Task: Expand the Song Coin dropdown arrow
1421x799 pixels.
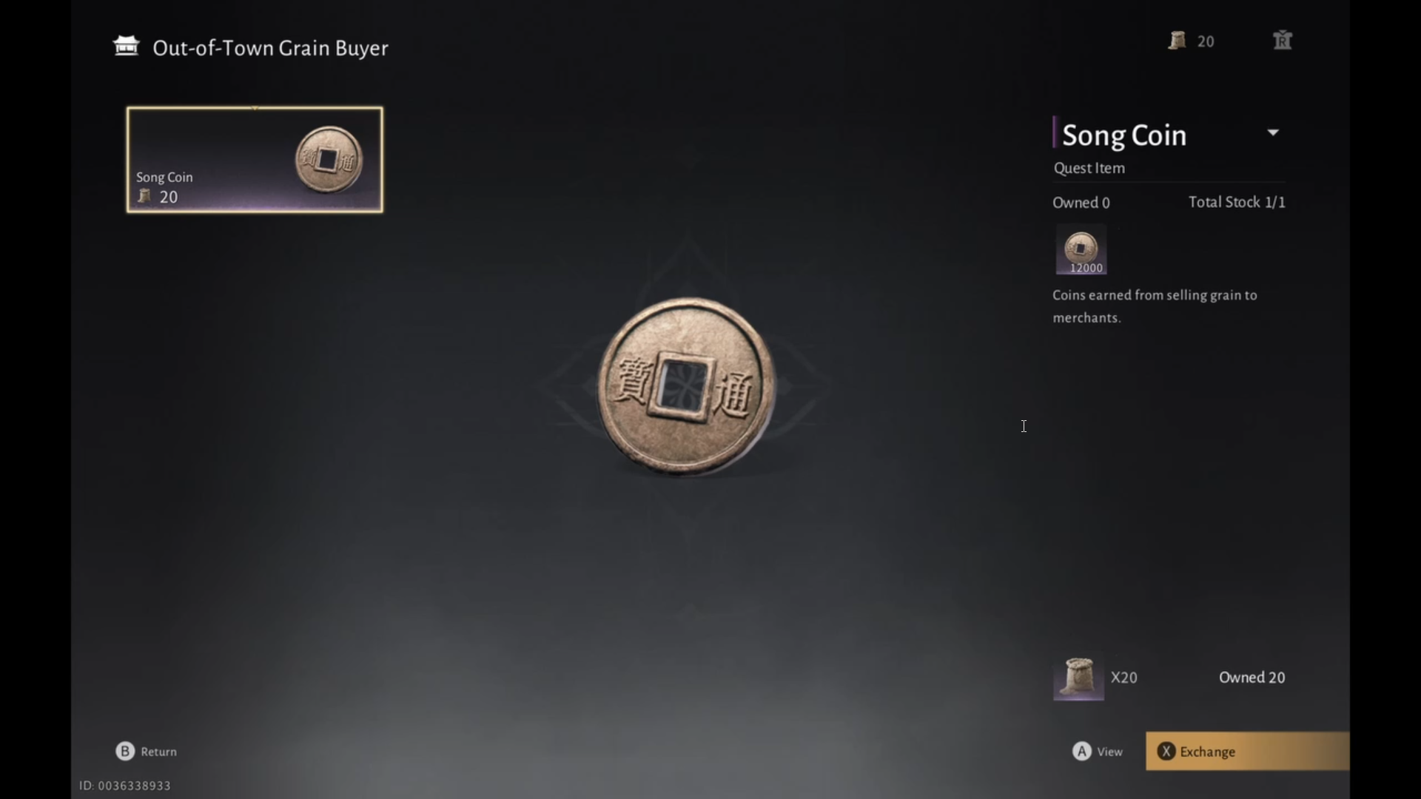Action: tap(1273, 133)
